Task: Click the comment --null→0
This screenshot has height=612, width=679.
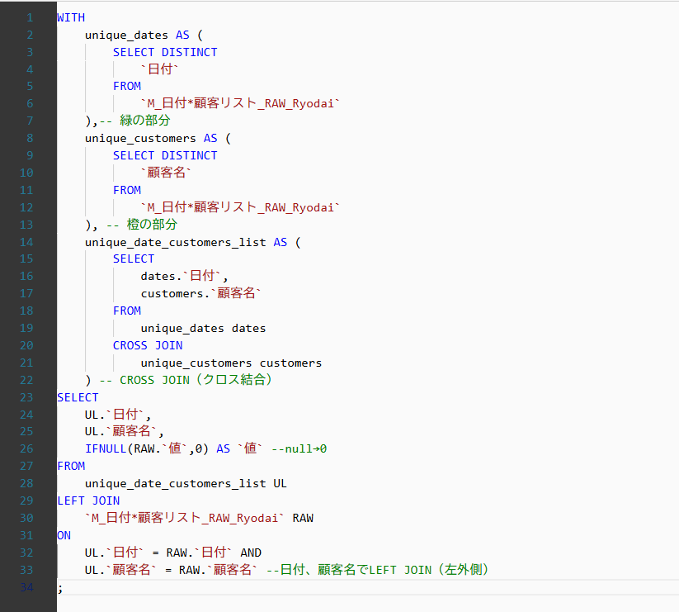Action: [x=299, y=448]
